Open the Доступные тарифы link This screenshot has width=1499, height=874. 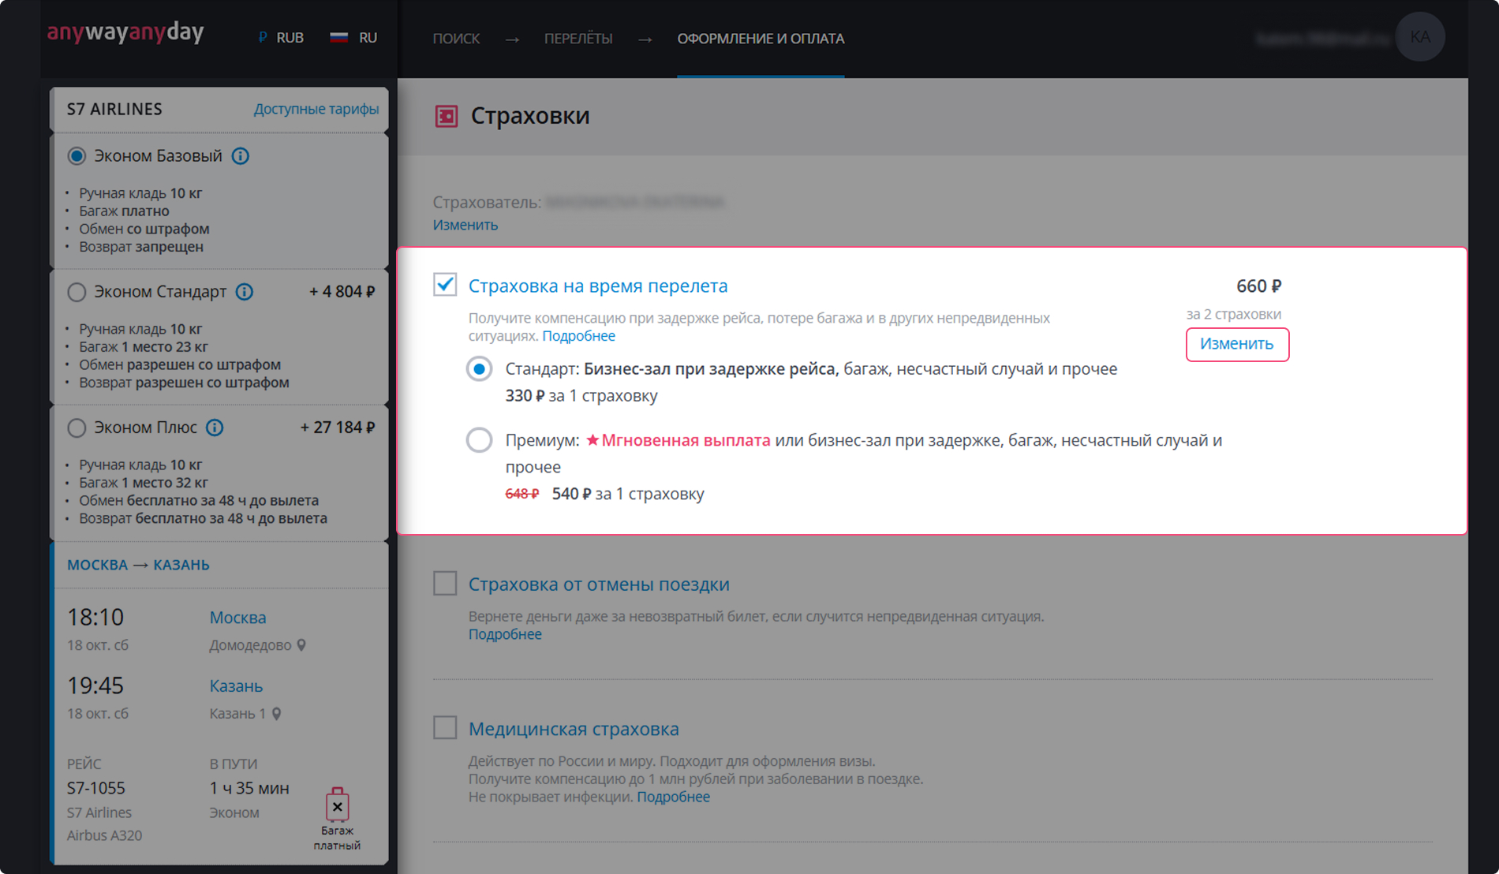coord(316,109)
